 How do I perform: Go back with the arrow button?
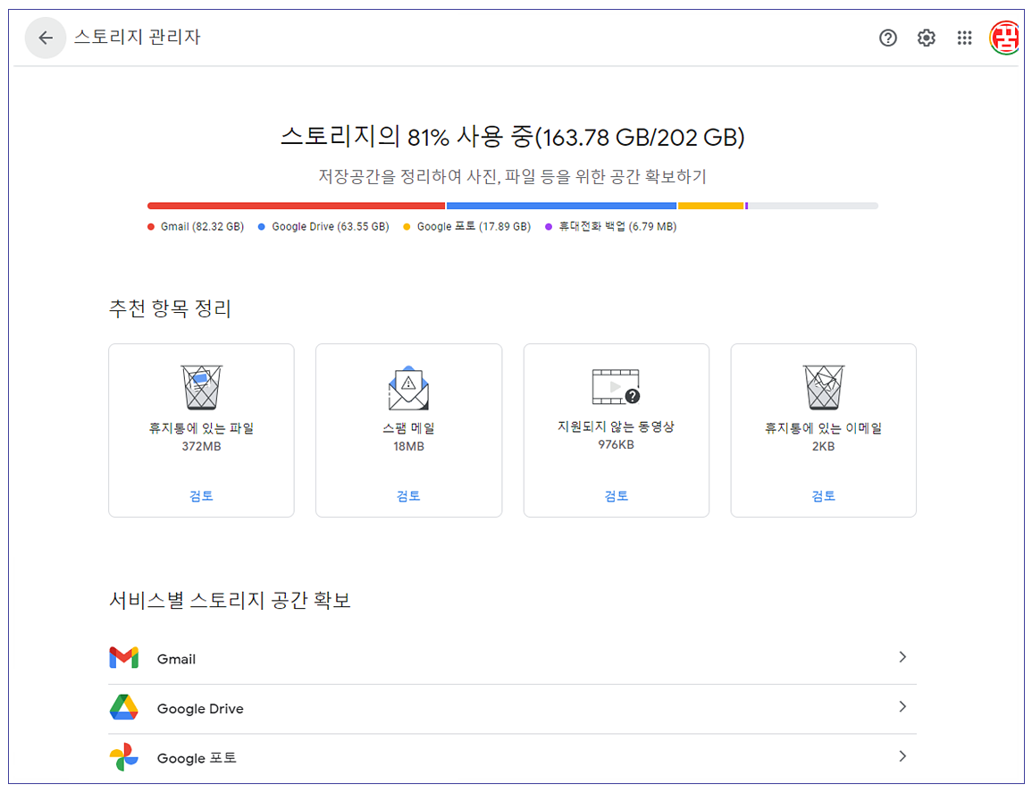46,38
